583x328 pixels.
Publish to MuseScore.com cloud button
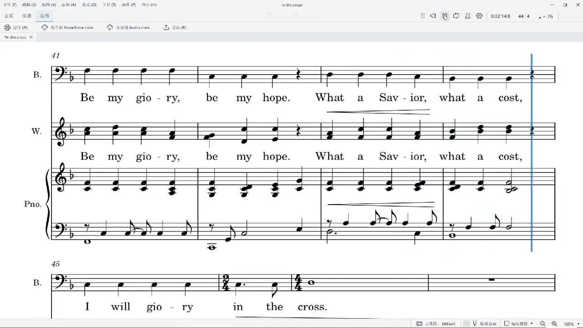pos(68,27)
